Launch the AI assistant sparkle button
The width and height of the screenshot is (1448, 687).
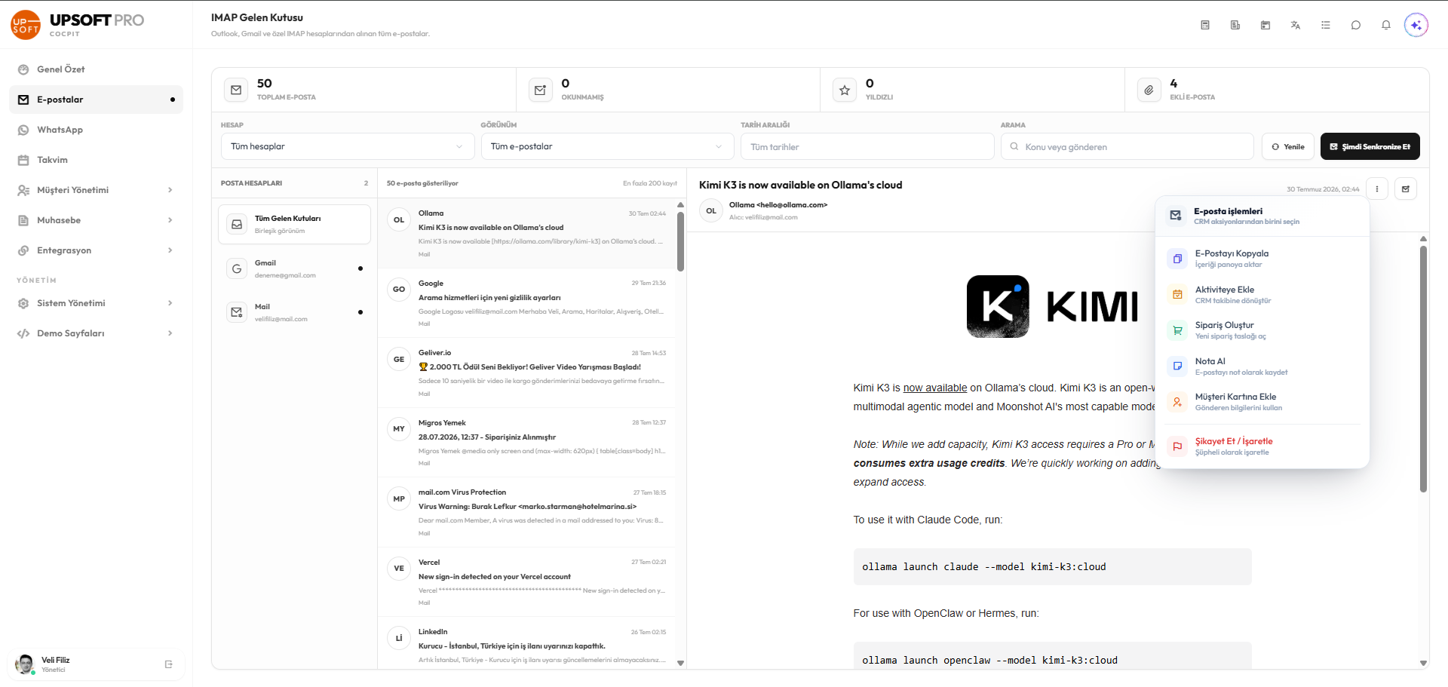click(x=1416, y=25)
